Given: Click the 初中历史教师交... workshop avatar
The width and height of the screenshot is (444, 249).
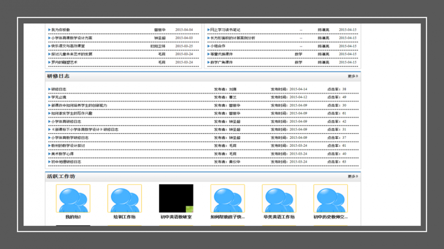Looking at the screenshot, I should [x=330, y=198].
